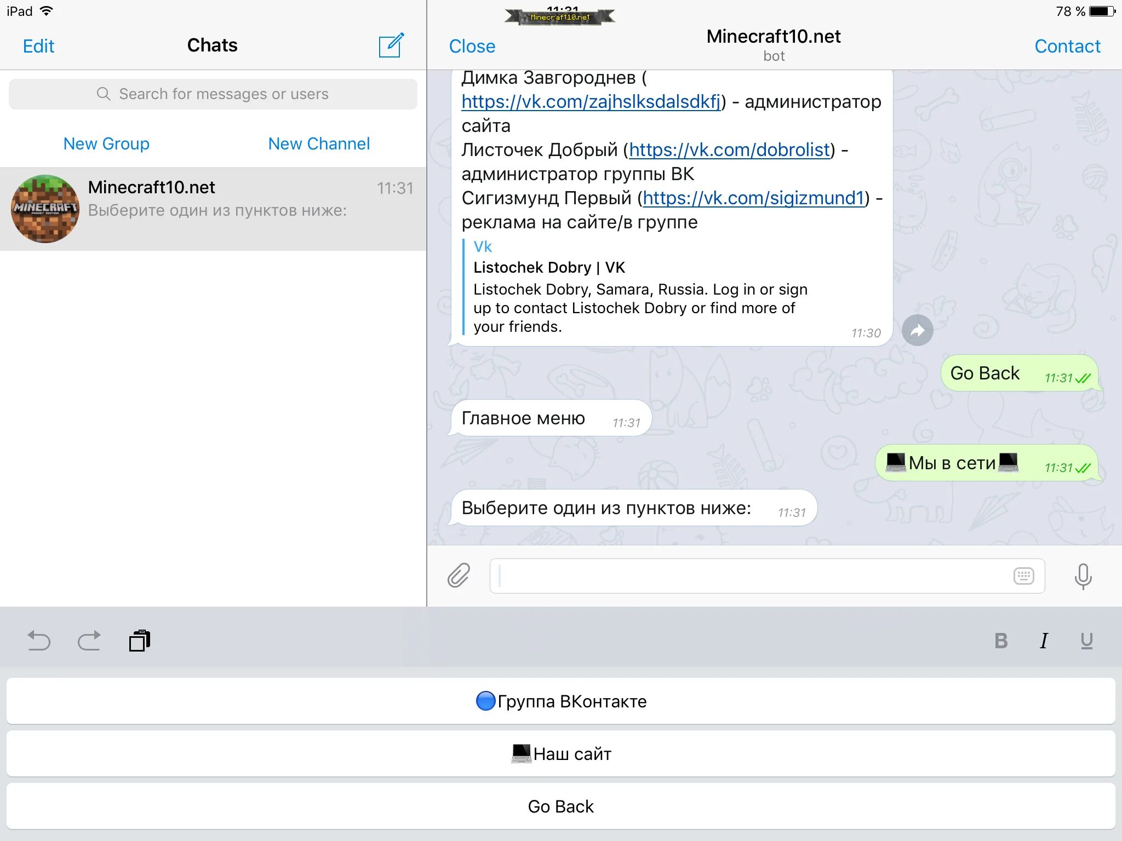The width and height of the screenshot is (1122, 841).
Task: Click the Vk link preview title
Action: pyautogui.click(x=483, y=247)
